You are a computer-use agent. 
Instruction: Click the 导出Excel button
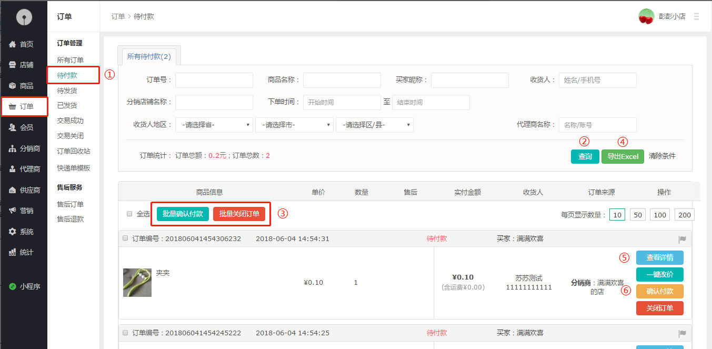[623, 156]
